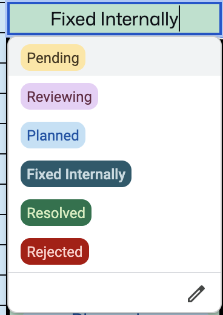Open dropdown editor via pencil icon
The height and width of the screenshot is (315, 223).
tap(196, 294)
